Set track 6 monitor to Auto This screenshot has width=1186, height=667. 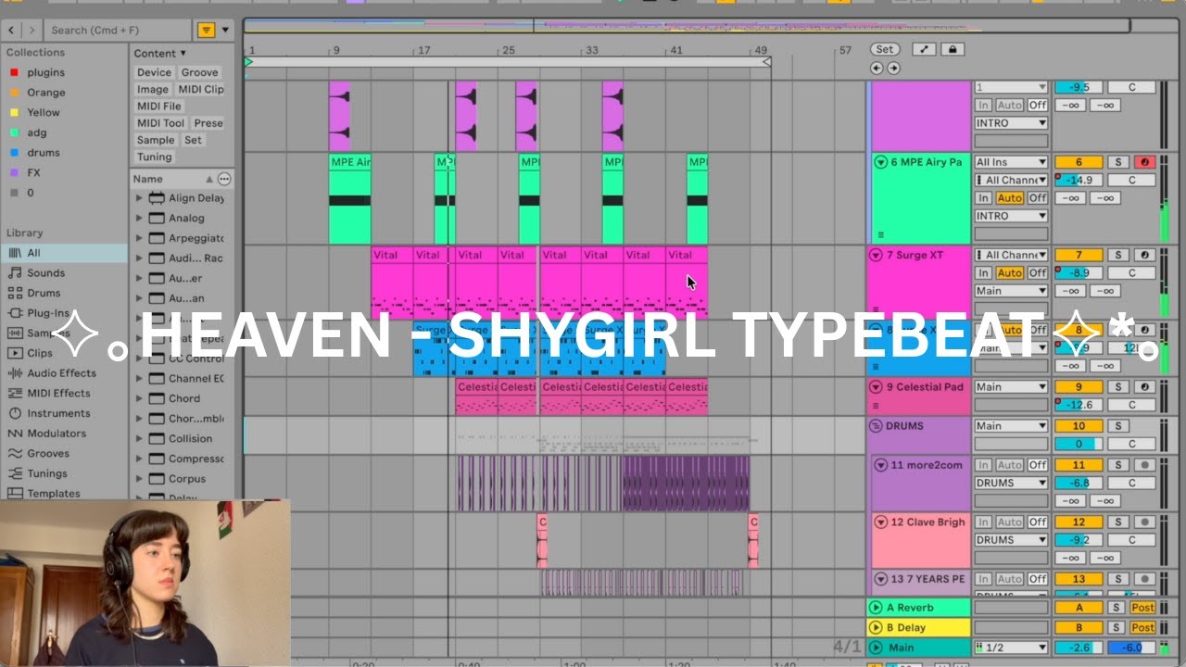coord(1010,198)
